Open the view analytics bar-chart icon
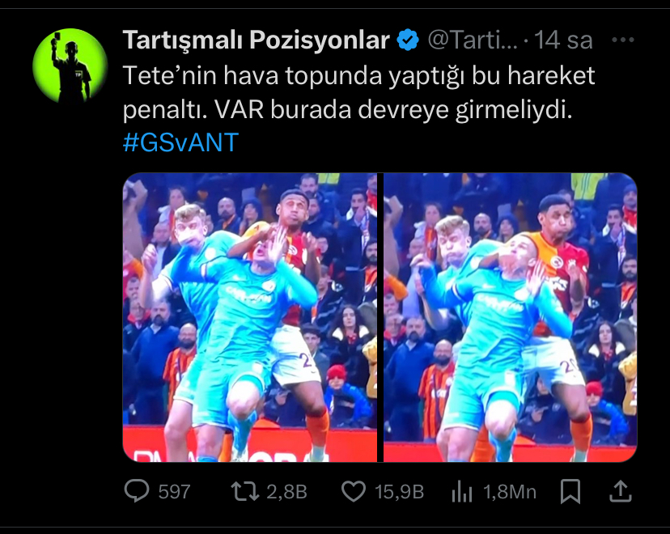Screen dimensions: 670x534 tap(462, 491)
